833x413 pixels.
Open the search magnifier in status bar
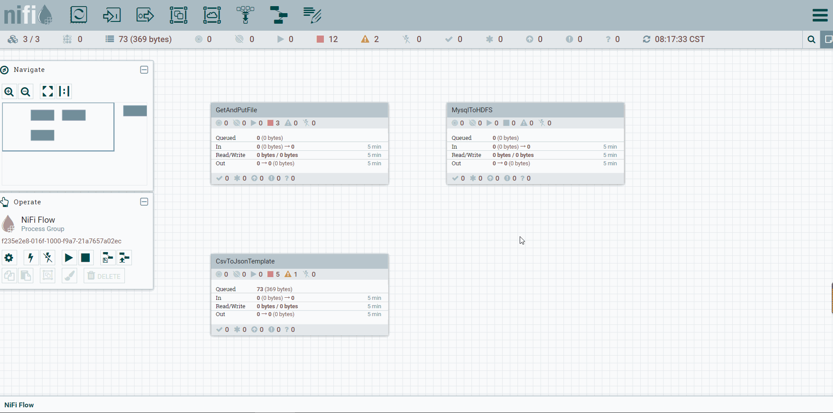click(x=812, y=39)
